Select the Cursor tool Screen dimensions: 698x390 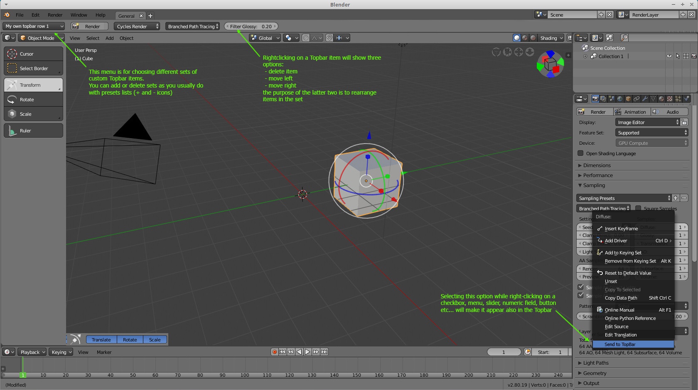[x=33, y=54]
